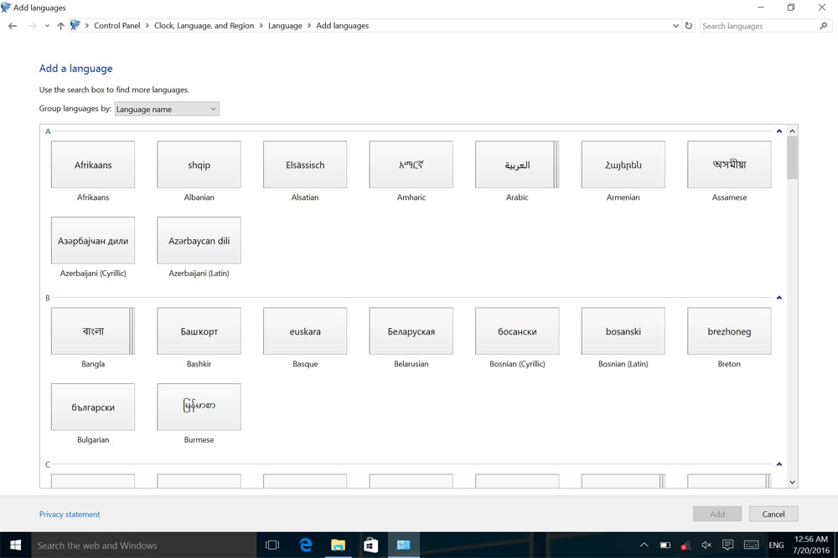Click the Up one level arrow
Viewport: 838px width, 558px height.
click(60, 26)
